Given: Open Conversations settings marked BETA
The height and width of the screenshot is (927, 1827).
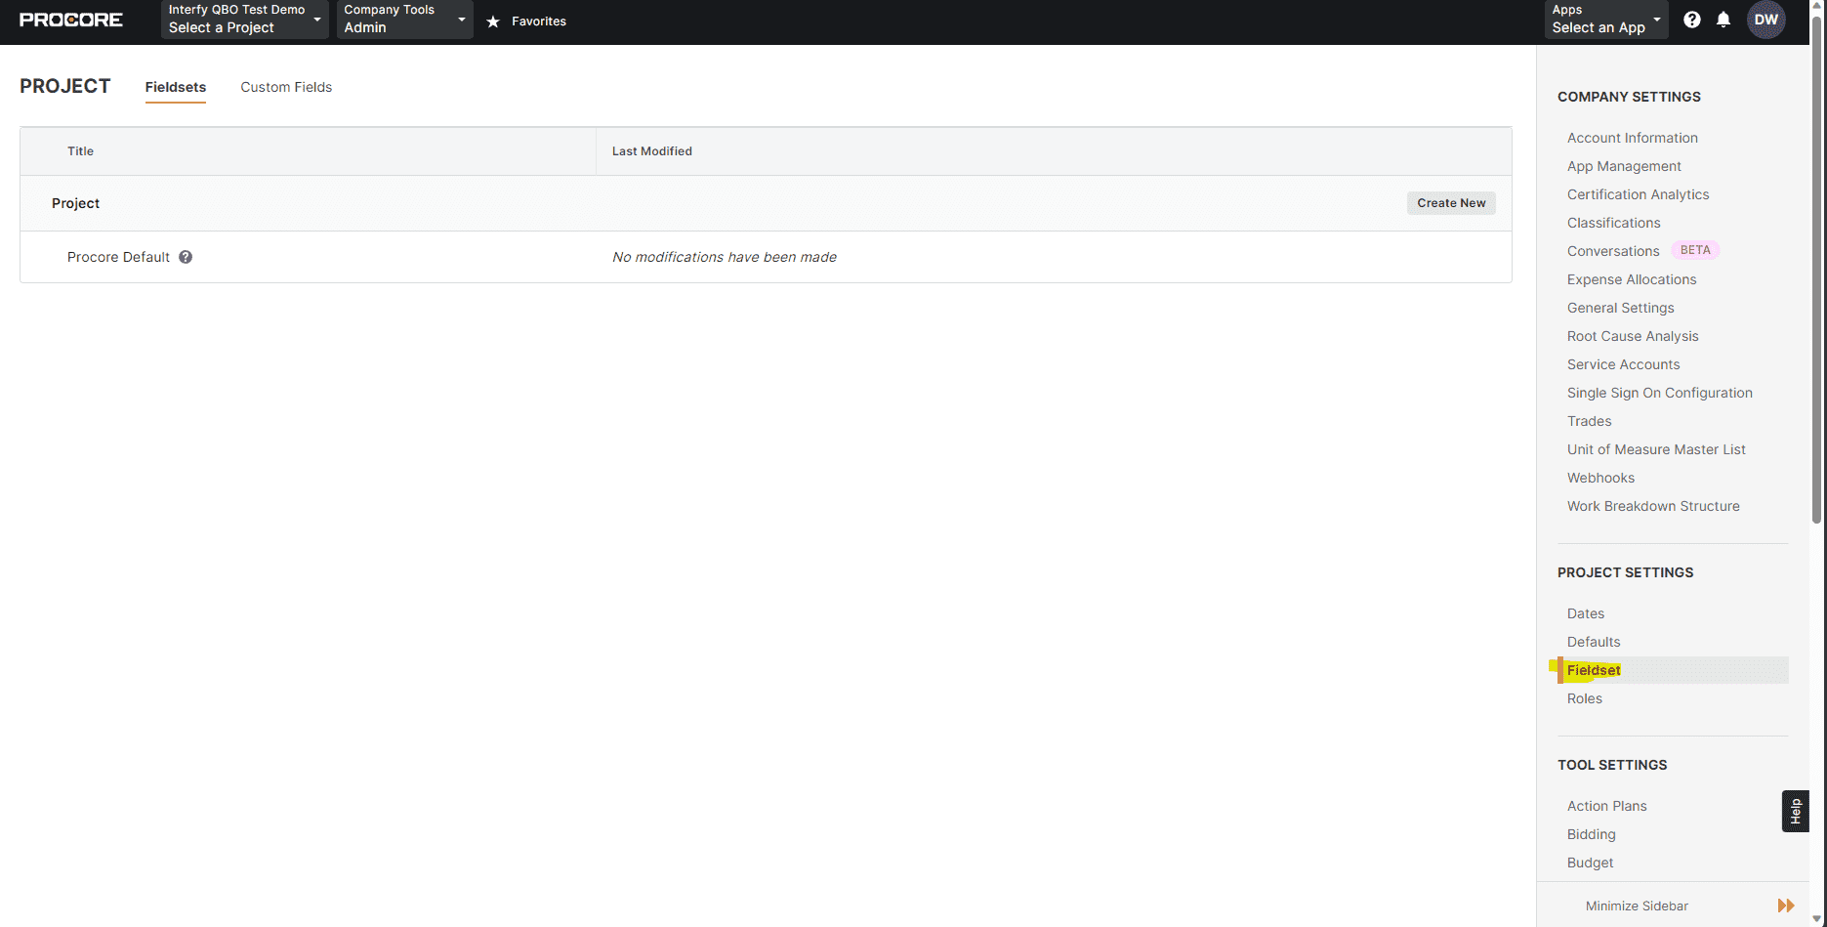Looking at the screenshot, I should pyautogui.click(x=1613, y=251).
